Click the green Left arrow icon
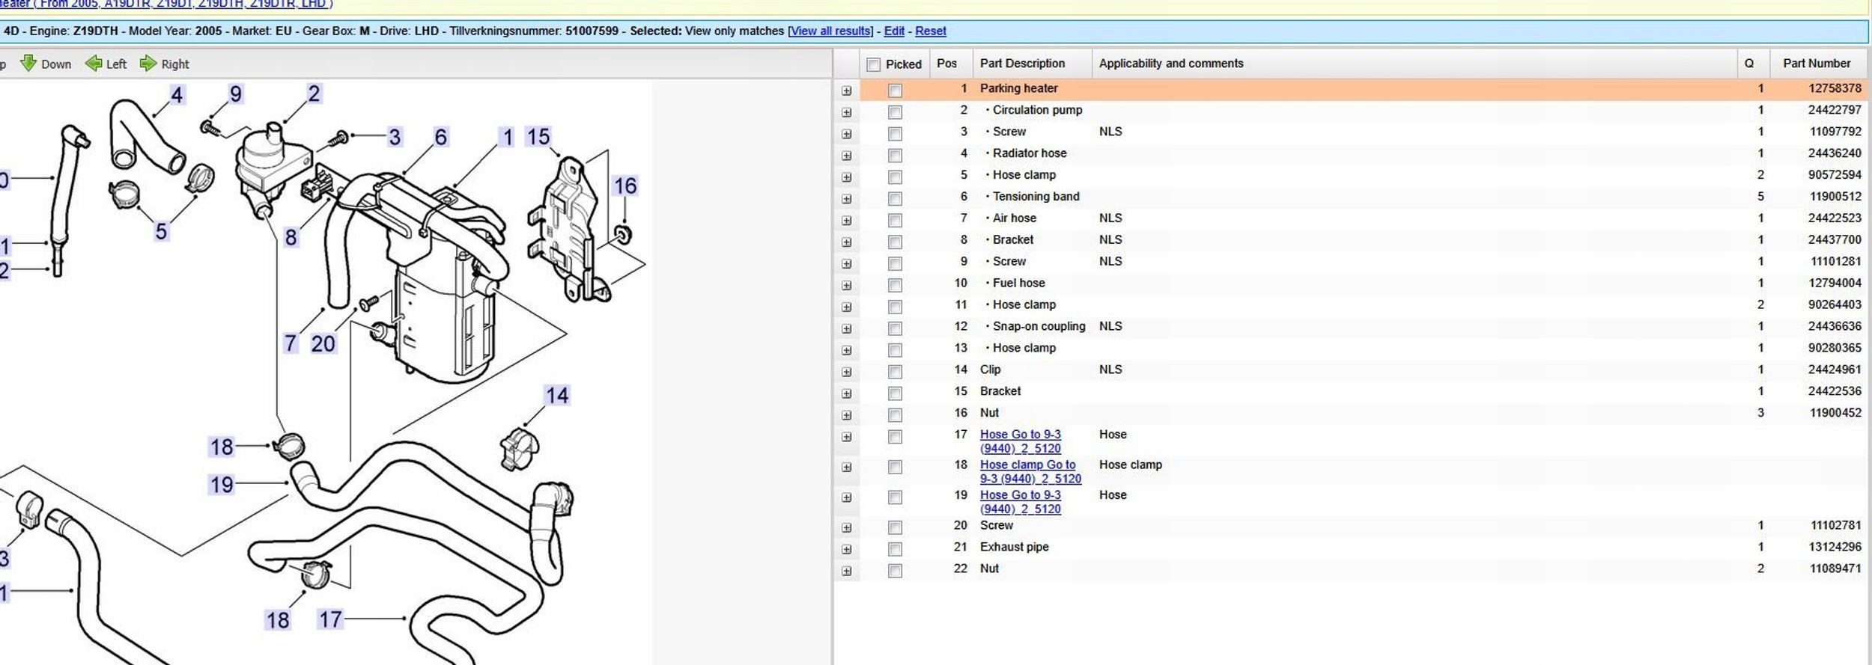This screenshot has width=1872, height=665. click(94, 64)
